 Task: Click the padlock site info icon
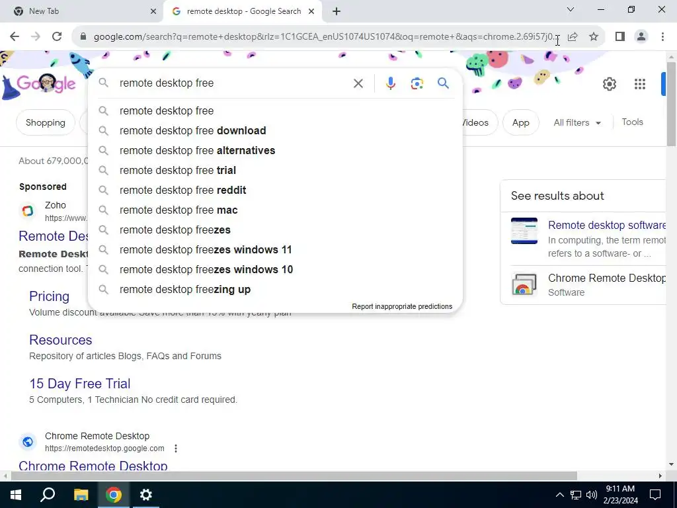pos(83,37)
